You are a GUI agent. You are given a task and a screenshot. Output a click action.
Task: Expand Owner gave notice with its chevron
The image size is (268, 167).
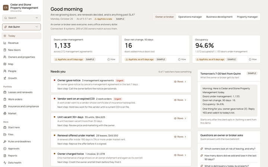click(185, 82)
